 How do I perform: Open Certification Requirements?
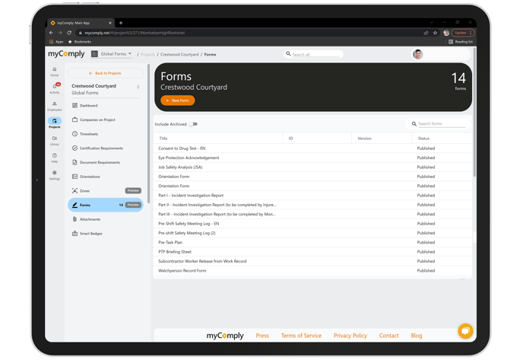pos(106,148)
